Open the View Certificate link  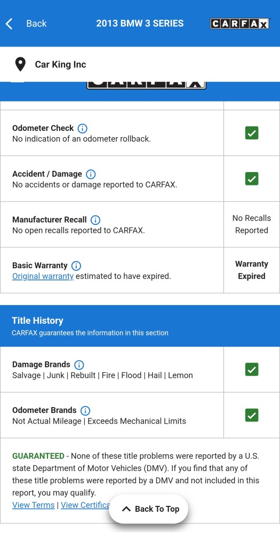pos(85,505)
